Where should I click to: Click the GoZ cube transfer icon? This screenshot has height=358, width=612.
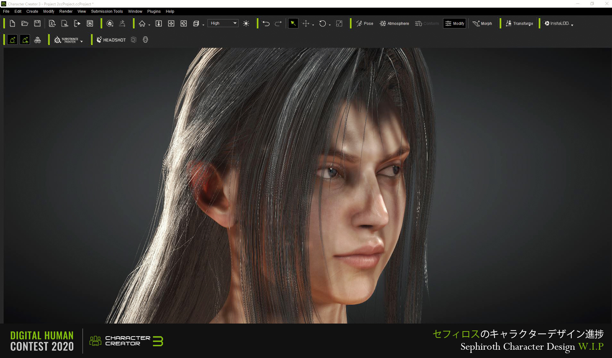tap(110, 23)
